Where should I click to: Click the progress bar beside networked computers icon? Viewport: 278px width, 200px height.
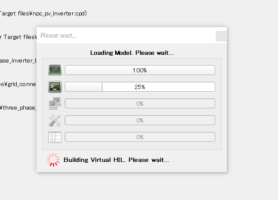[x=140, y=104]
